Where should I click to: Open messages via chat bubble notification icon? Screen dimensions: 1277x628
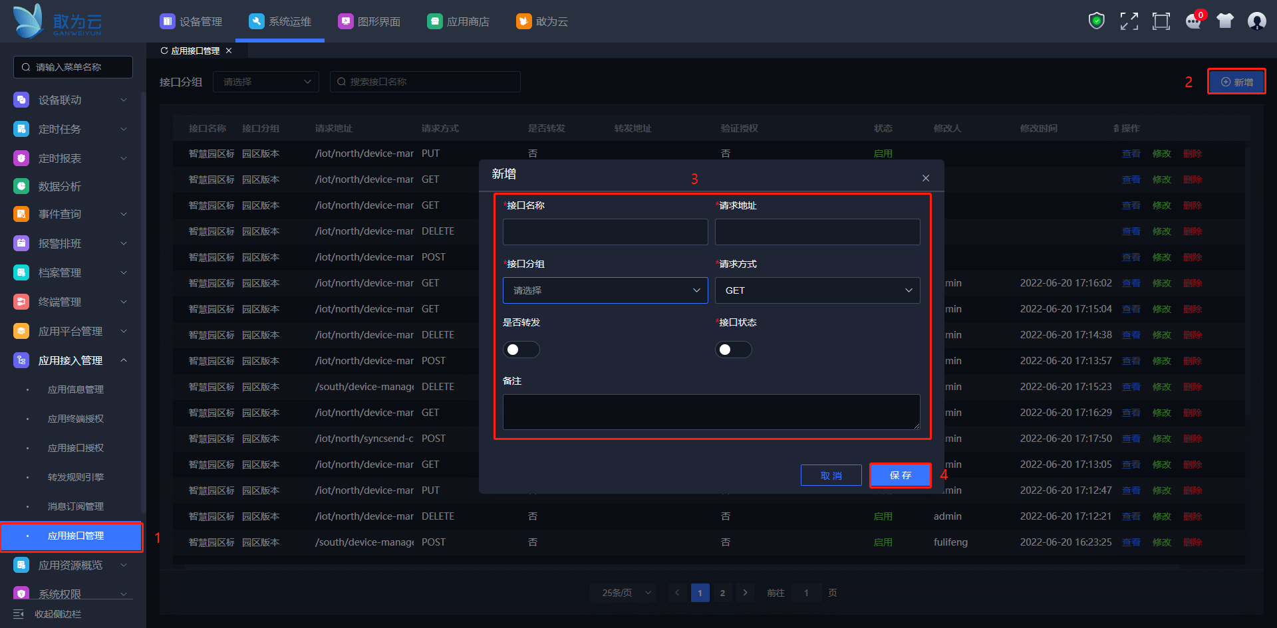click(x=1193, y=21)
